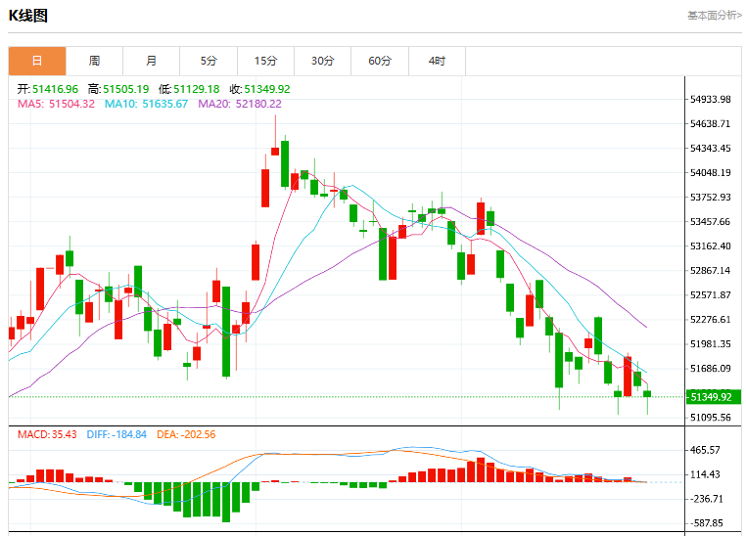Open the 基本面分析 link
Viewport: 746px width, 536px height.
[x=714, y=16]
